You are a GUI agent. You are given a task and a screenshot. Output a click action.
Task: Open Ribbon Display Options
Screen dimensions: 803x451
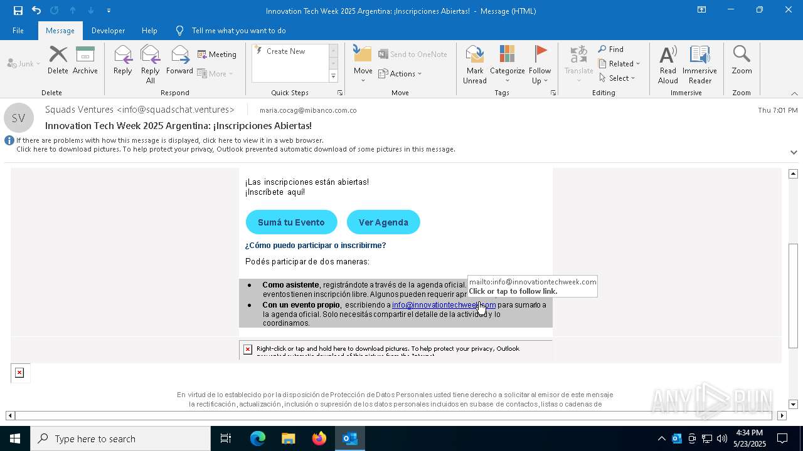pyautogui.click(x=701, y=10)
